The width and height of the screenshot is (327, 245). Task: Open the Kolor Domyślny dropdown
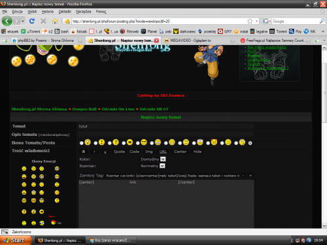pyautogui.click(x=163, y=159)
